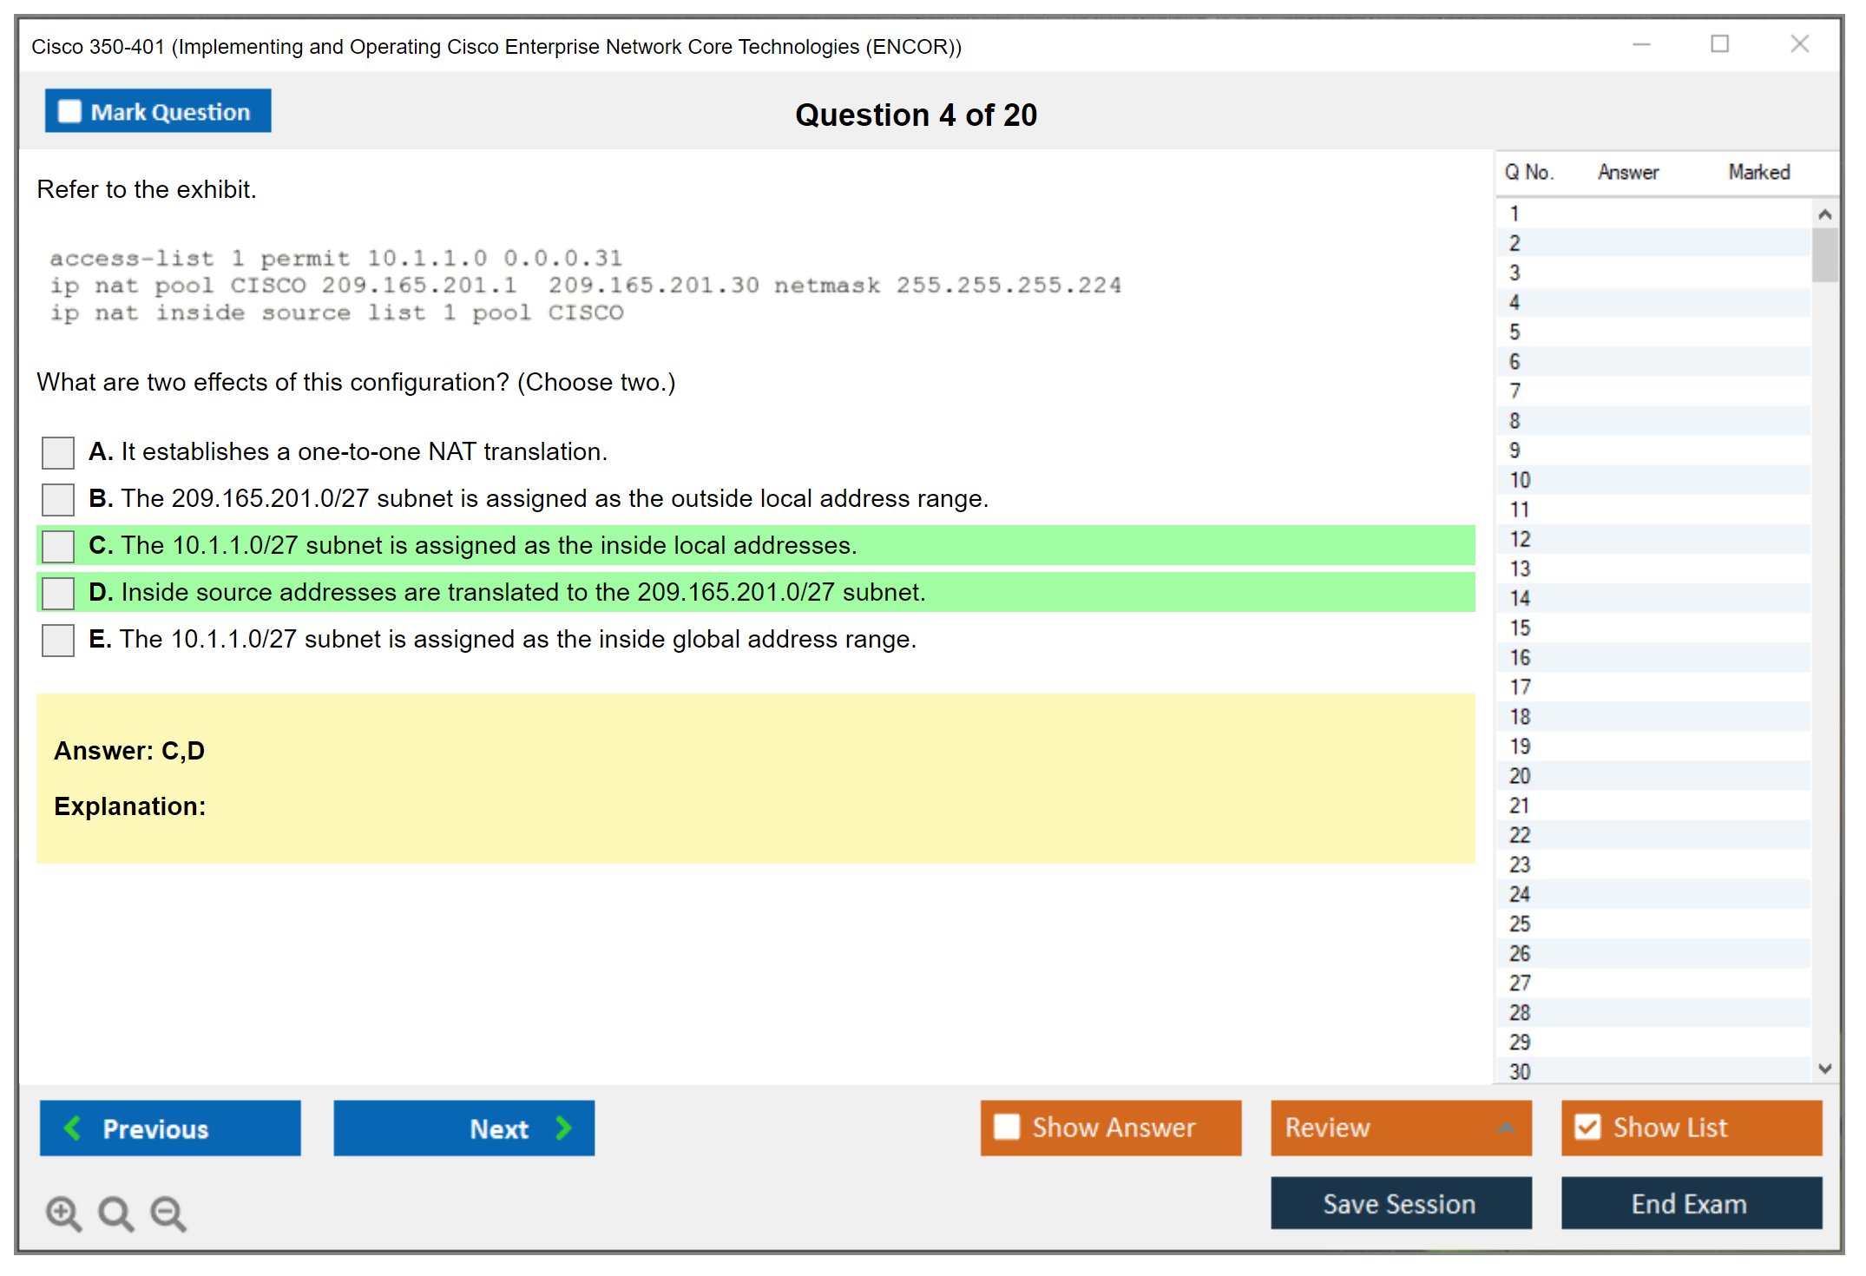1866x1276 pixels.
Task: Click the Save Session button
Action: [1400, 1203]
